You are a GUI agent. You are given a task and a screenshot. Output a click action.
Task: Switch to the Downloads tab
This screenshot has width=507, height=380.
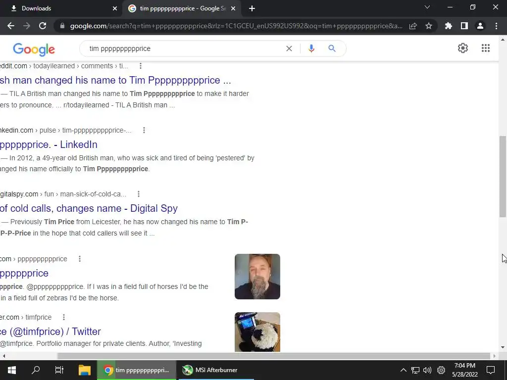point(61,8)
